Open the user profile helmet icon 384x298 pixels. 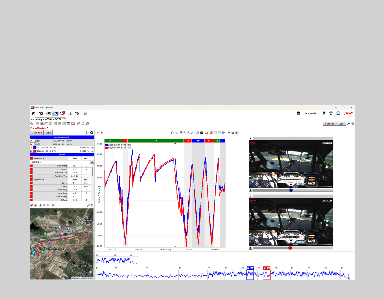(298, 113)
